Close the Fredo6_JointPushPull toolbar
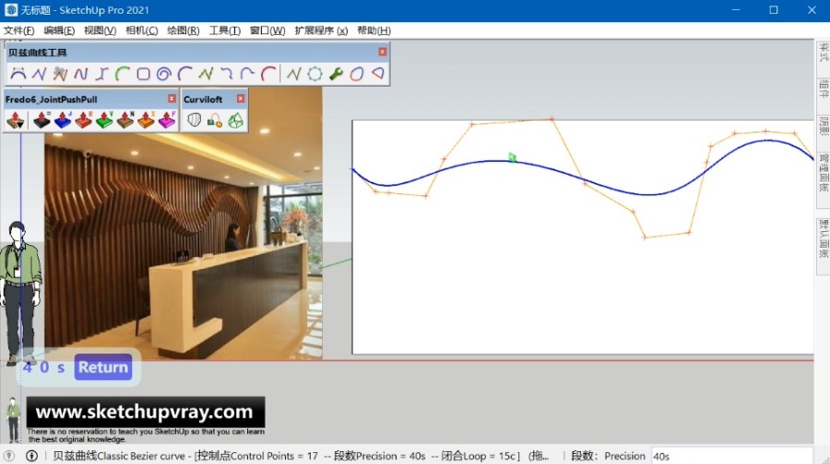830x464 pixels. coord(172,99)
